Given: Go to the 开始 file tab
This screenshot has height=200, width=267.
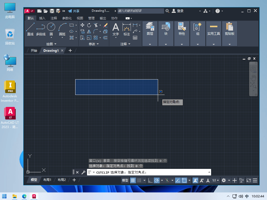Looking at the screenshot, I should [34, 51].
